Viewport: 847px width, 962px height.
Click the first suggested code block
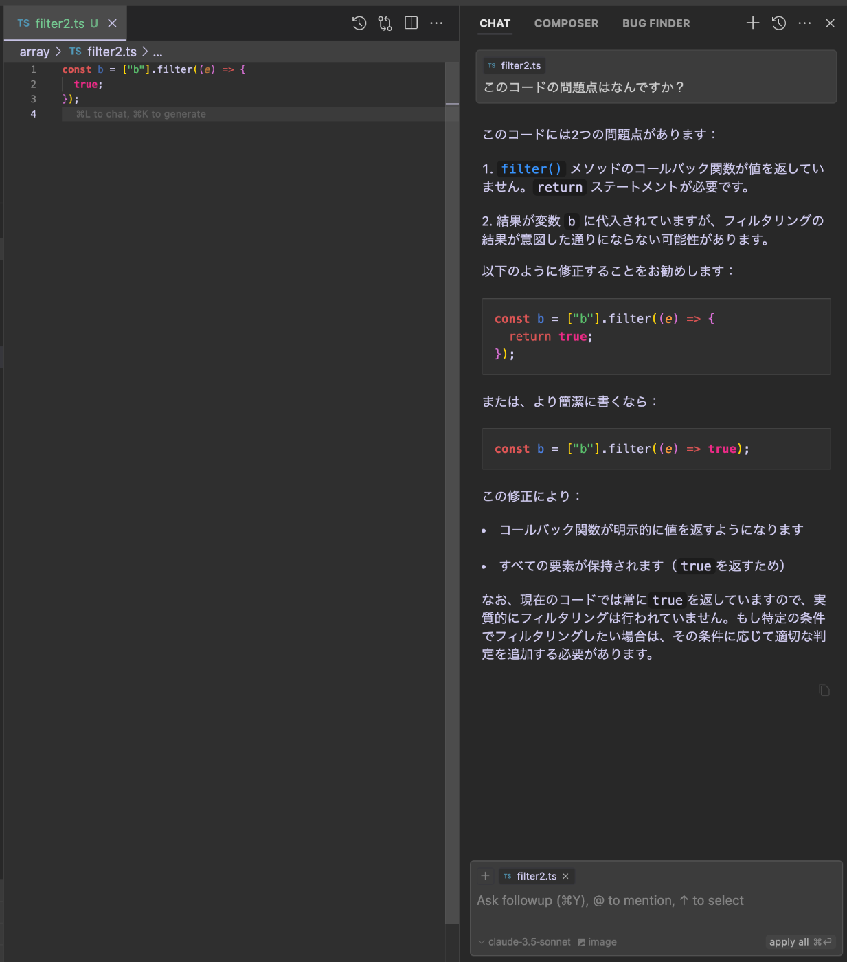(656, 337)
